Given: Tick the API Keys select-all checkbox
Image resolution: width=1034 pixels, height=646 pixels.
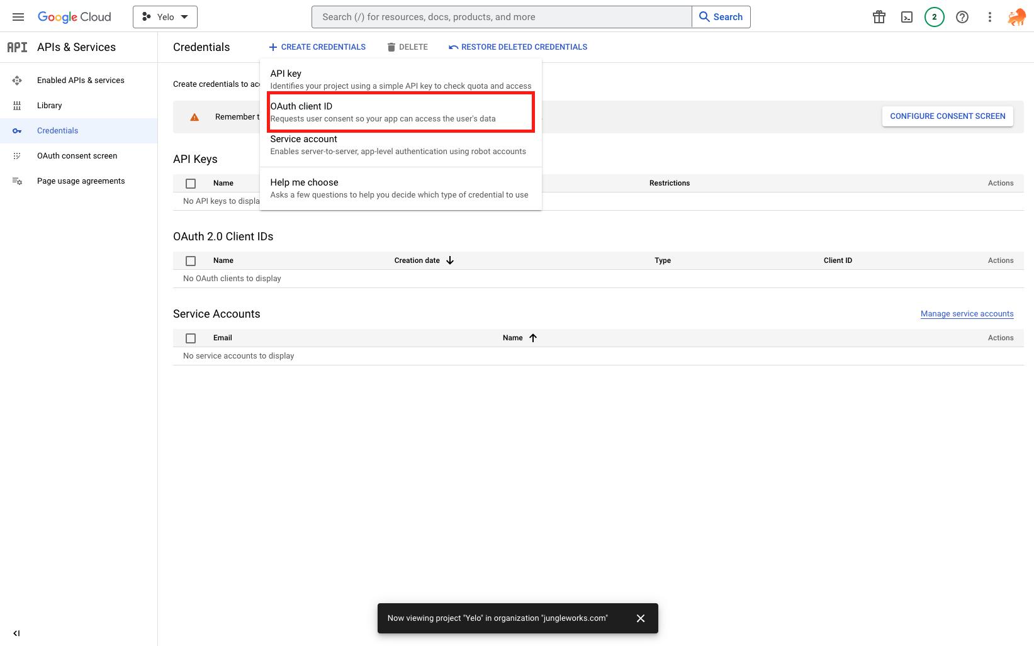Looking at the screenshot, I should pyautogui.click(x=191, y=184).
